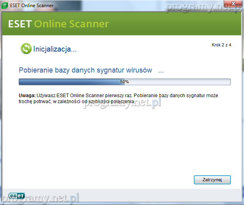Click the programy.net.pl watermark at top right
The width and height of the screenshot is (244, 205).
pyautogui.click(x=205, y=7)
